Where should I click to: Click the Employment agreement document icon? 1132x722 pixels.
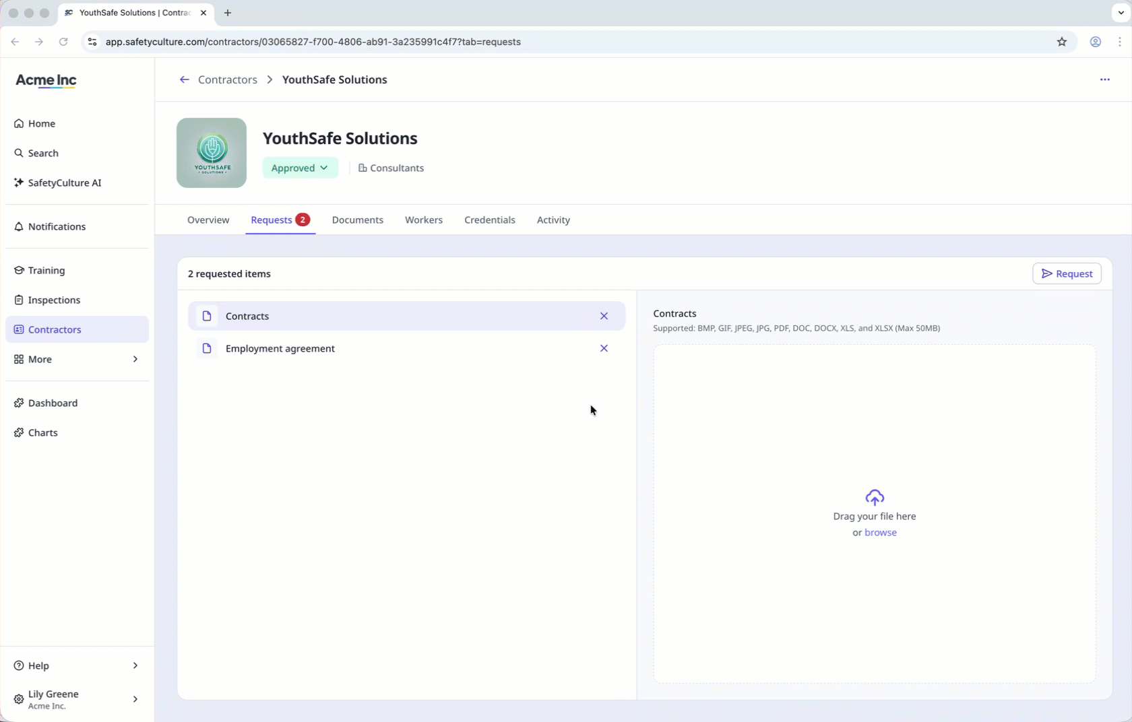(207, 349)
